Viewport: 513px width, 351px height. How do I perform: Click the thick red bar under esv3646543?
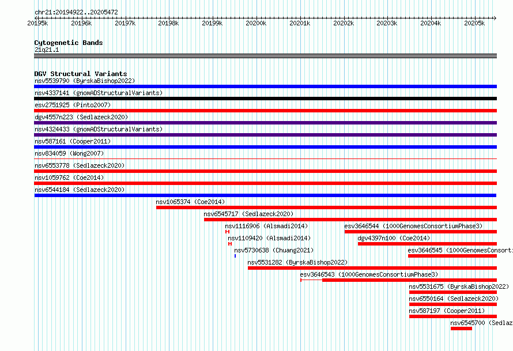[410, 280]
